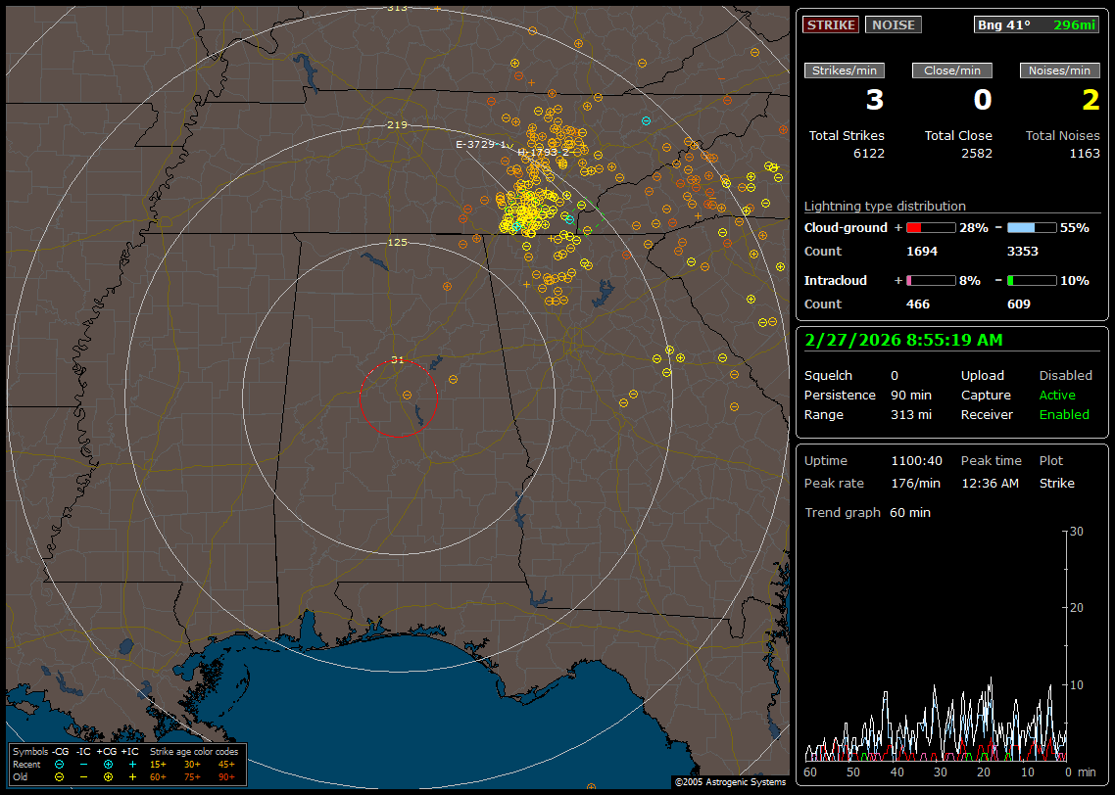Click the old -IC yellow dash symbol
Image resolution: width=1115 pixels, height=795 pixels.
click(83, 776)
